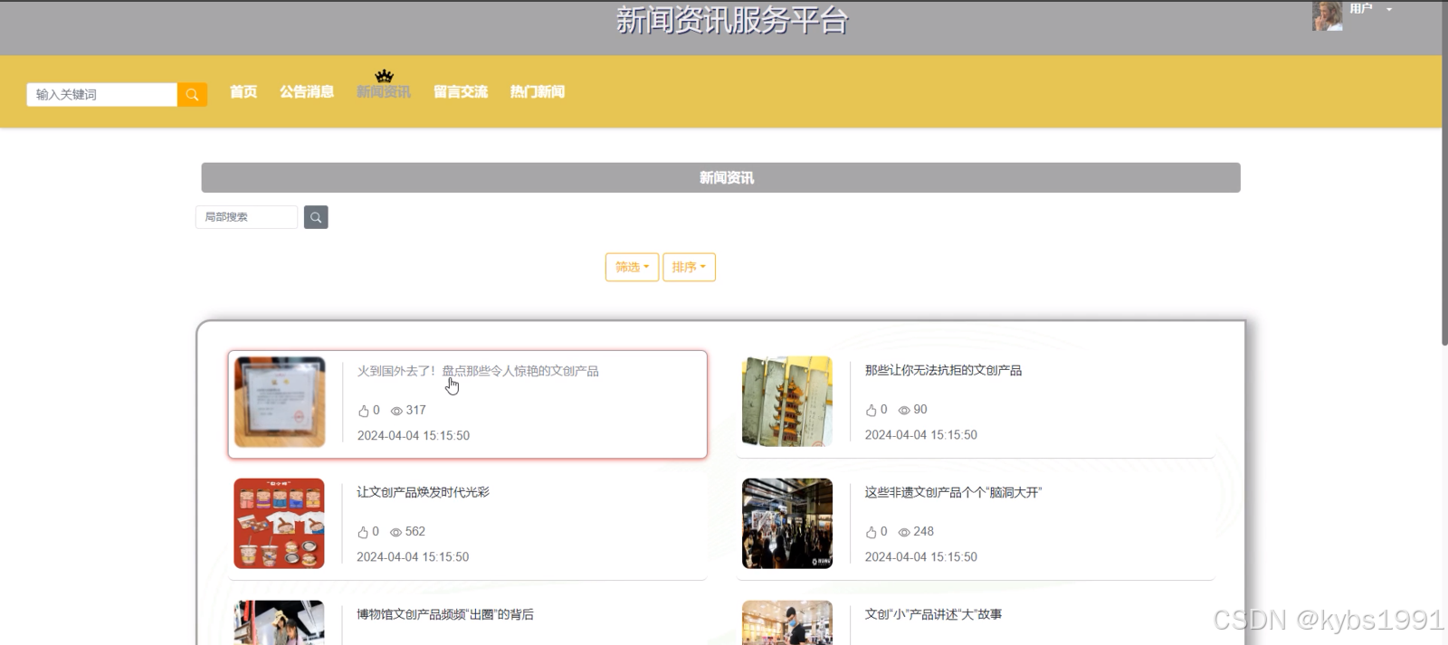Open article 博物馆文创产品频频"出圈"的背后
Viewport: 1448px width, 645px height.
tap(445, 614)
